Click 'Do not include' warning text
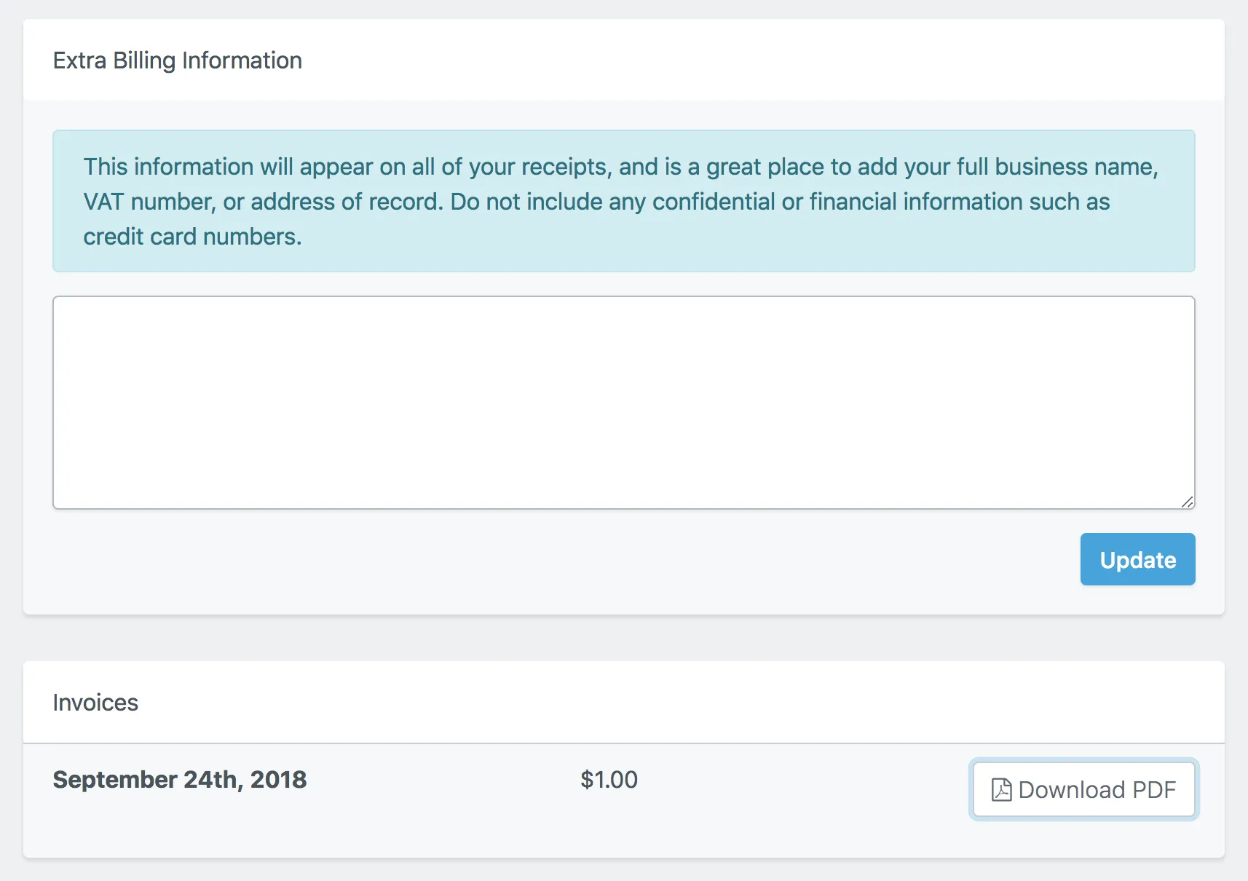 [x=526, y=202]
